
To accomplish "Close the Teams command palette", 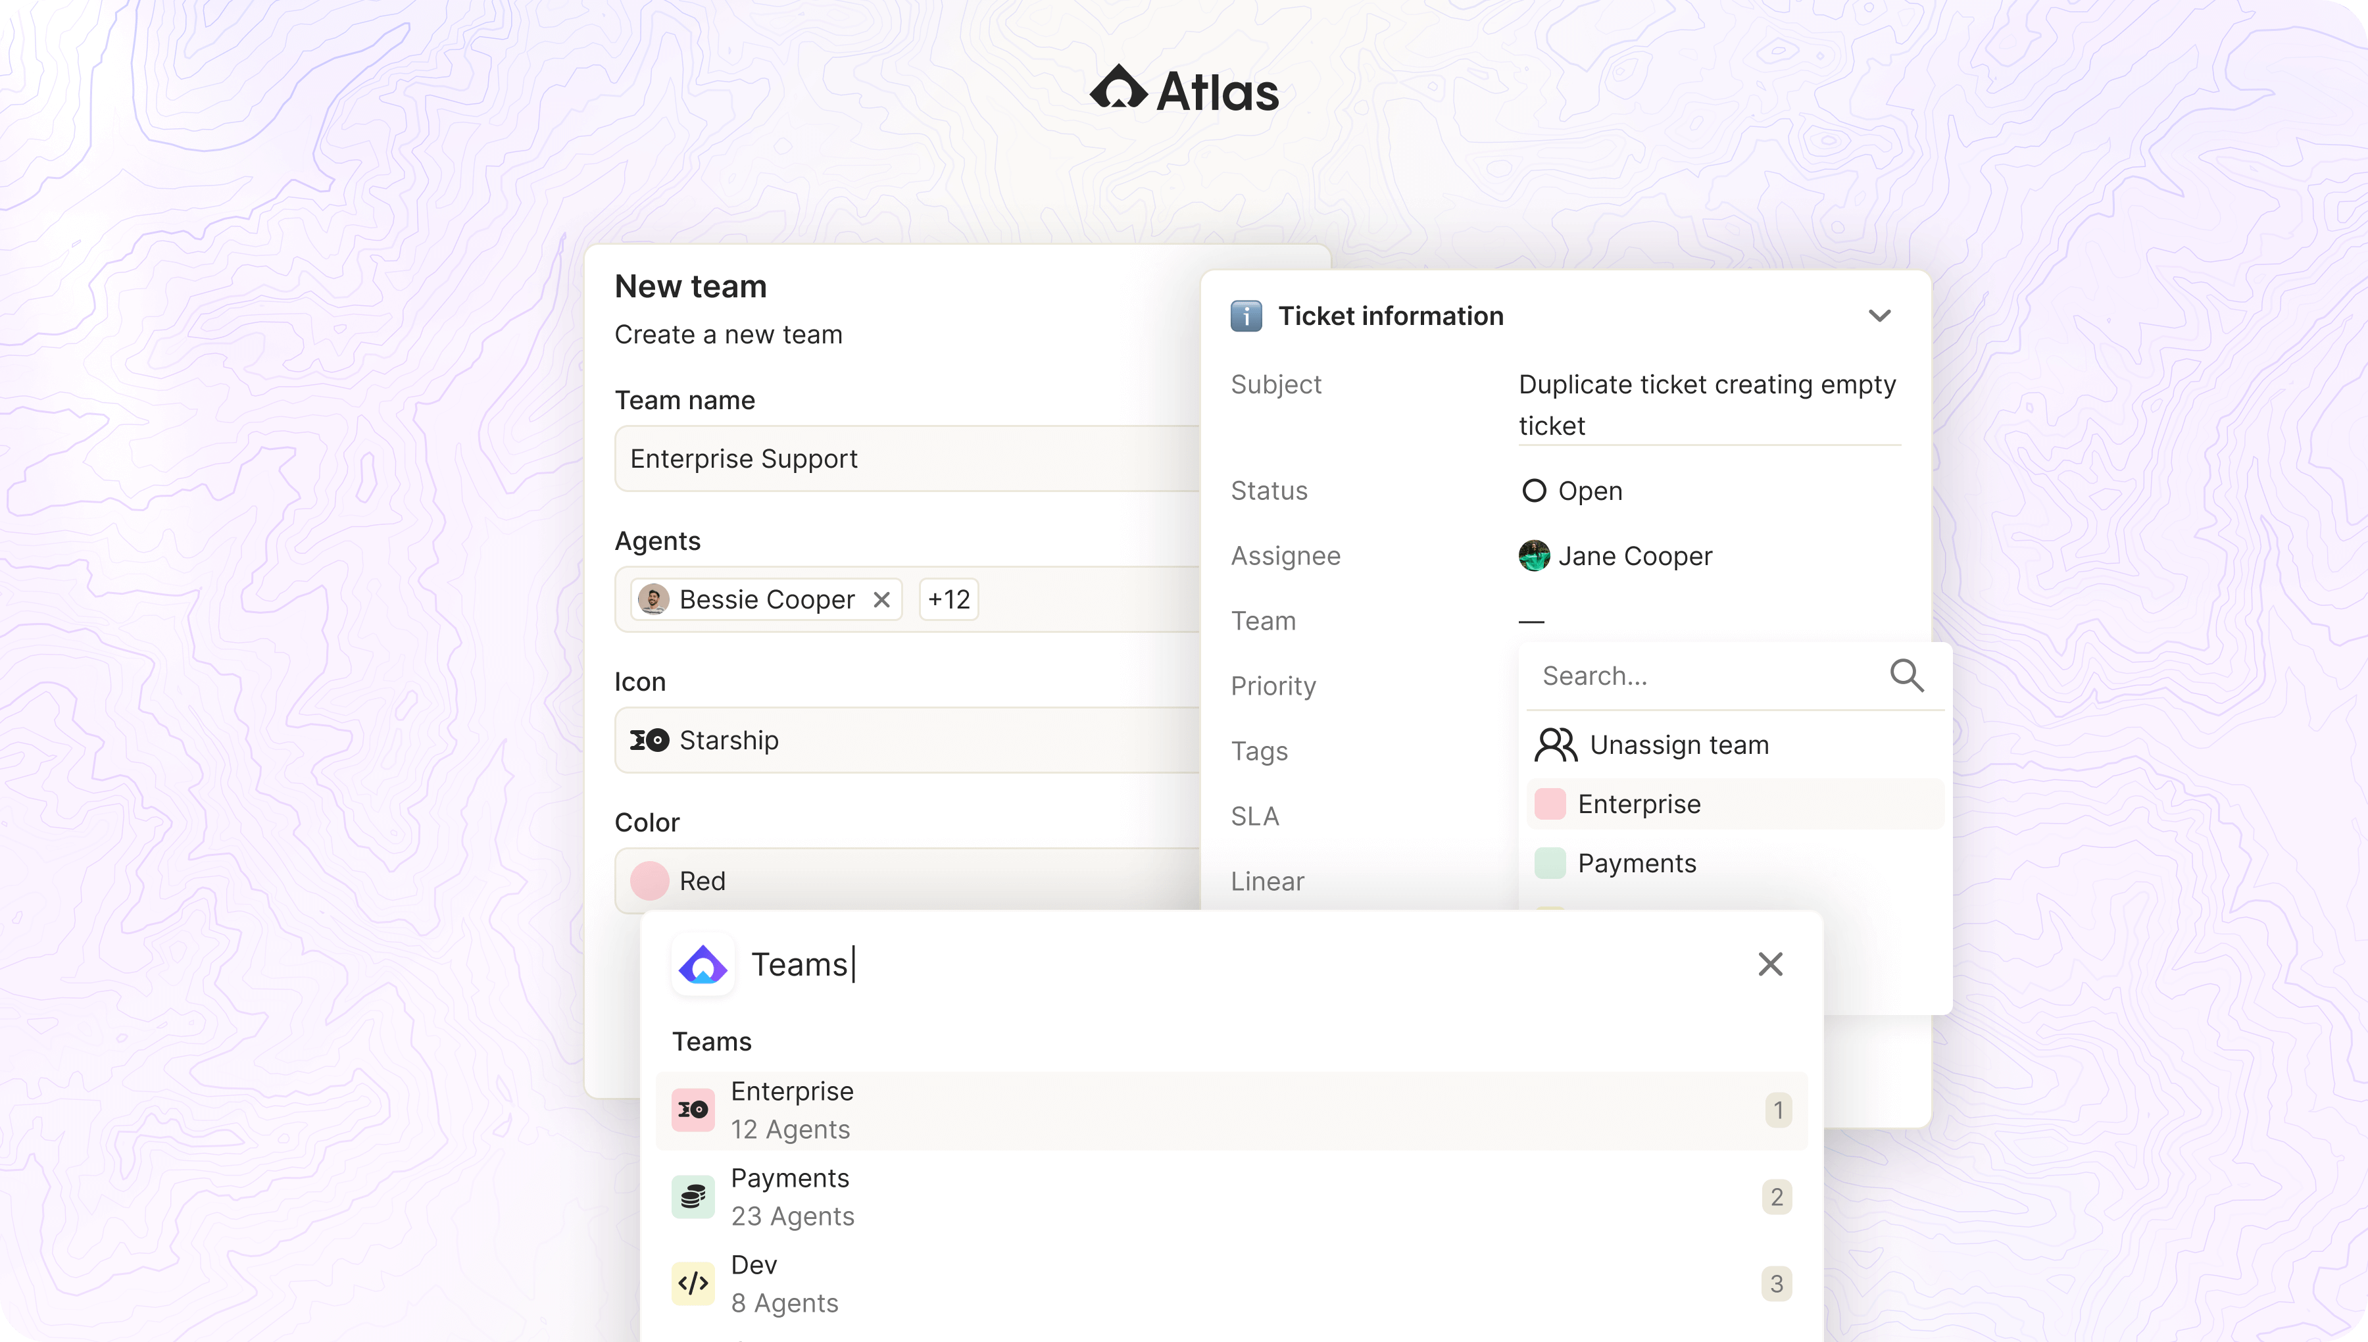I will [1770, 964].
